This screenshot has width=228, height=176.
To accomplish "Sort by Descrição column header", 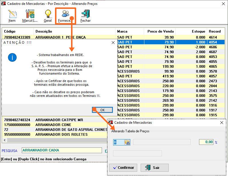I will pyautogui.click(x=74, y=31).
